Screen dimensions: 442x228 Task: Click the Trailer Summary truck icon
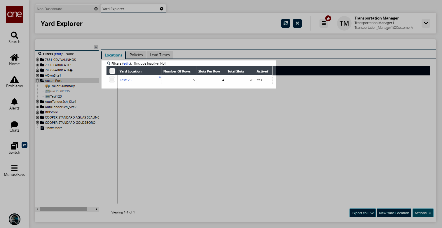coord(48,86)
